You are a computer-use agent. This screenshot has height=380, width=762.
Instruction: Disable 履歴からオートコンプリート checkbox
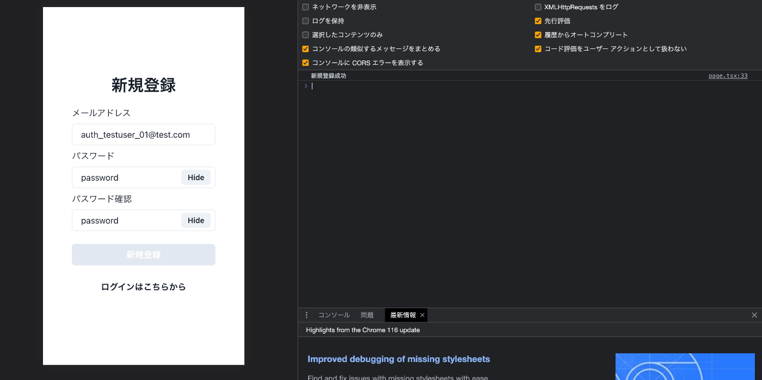coord(538,35)
